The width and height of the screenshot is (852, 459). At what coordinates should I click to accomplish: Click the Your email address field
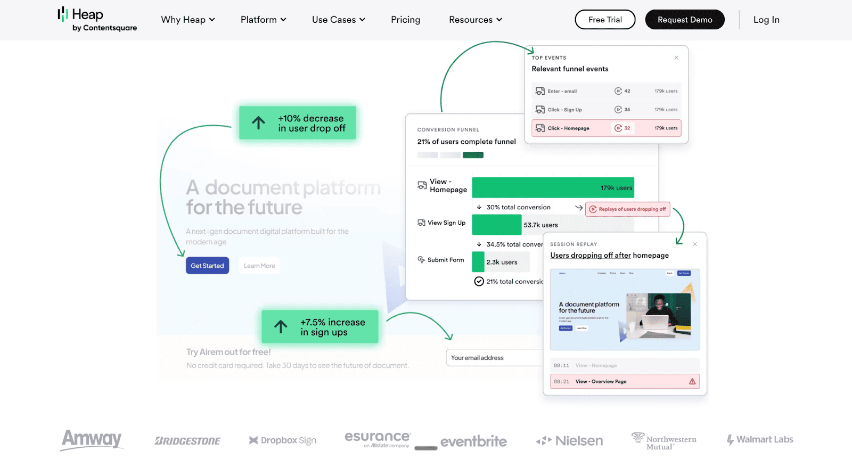coord(494,358)
